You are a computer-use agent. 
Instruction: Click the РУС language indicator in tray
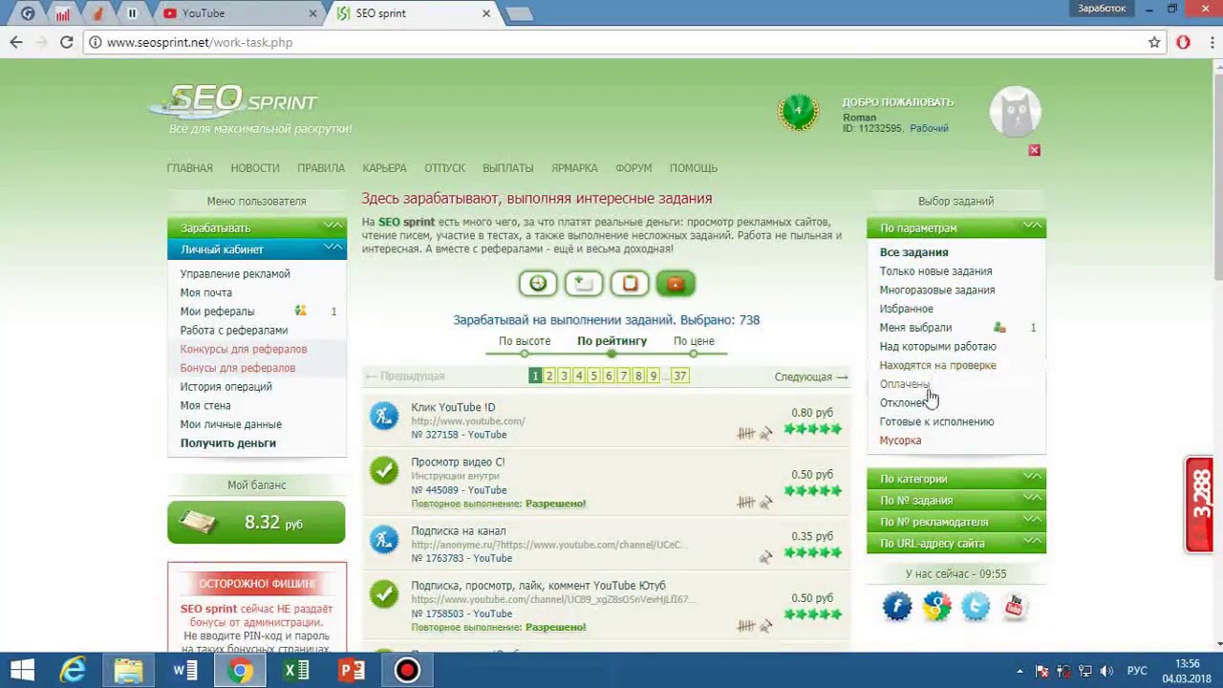(x=1137, y=671)
